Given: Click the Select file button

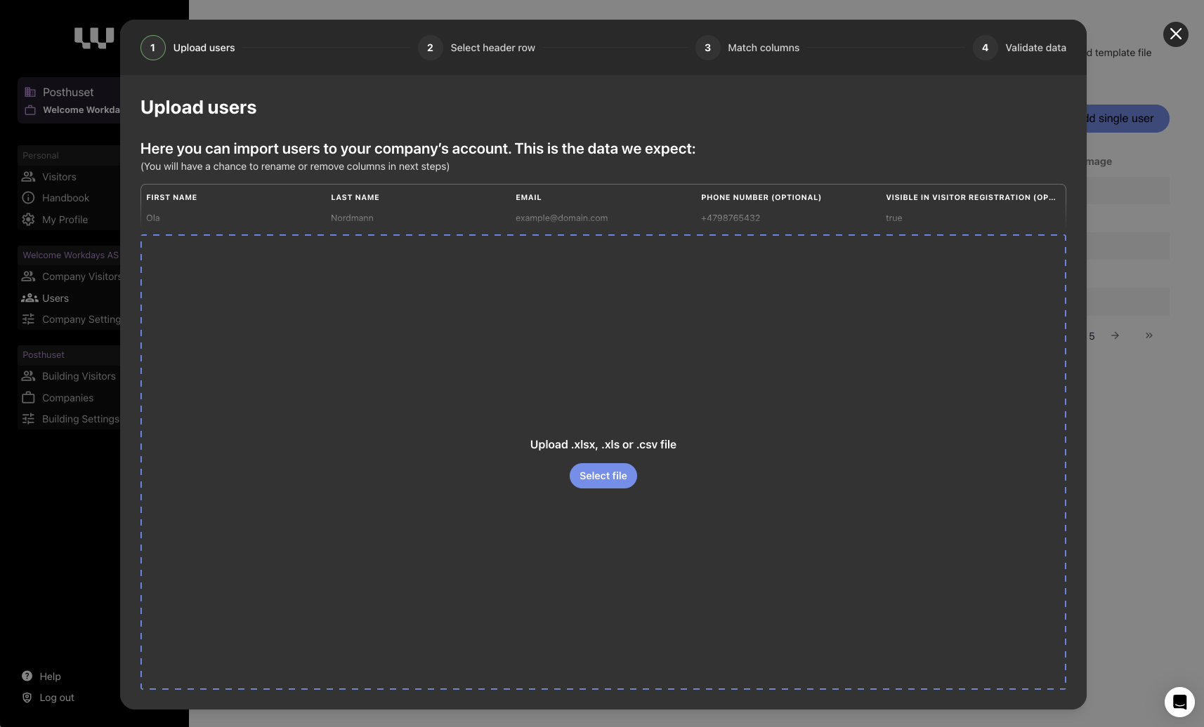Looking at the screenshot, I should point(603,476).
